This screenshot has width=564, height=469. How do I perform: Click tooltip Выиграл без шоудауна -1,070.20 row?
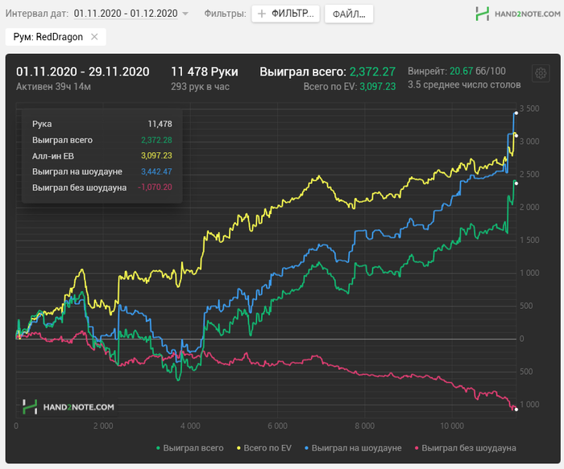pyautogui.click(x=102, y=187)
